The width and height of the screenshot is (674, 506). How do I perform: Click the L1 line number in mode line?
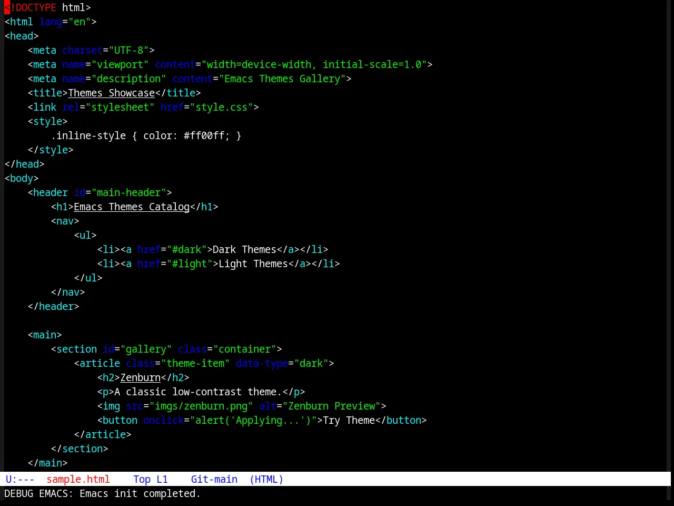162,479
